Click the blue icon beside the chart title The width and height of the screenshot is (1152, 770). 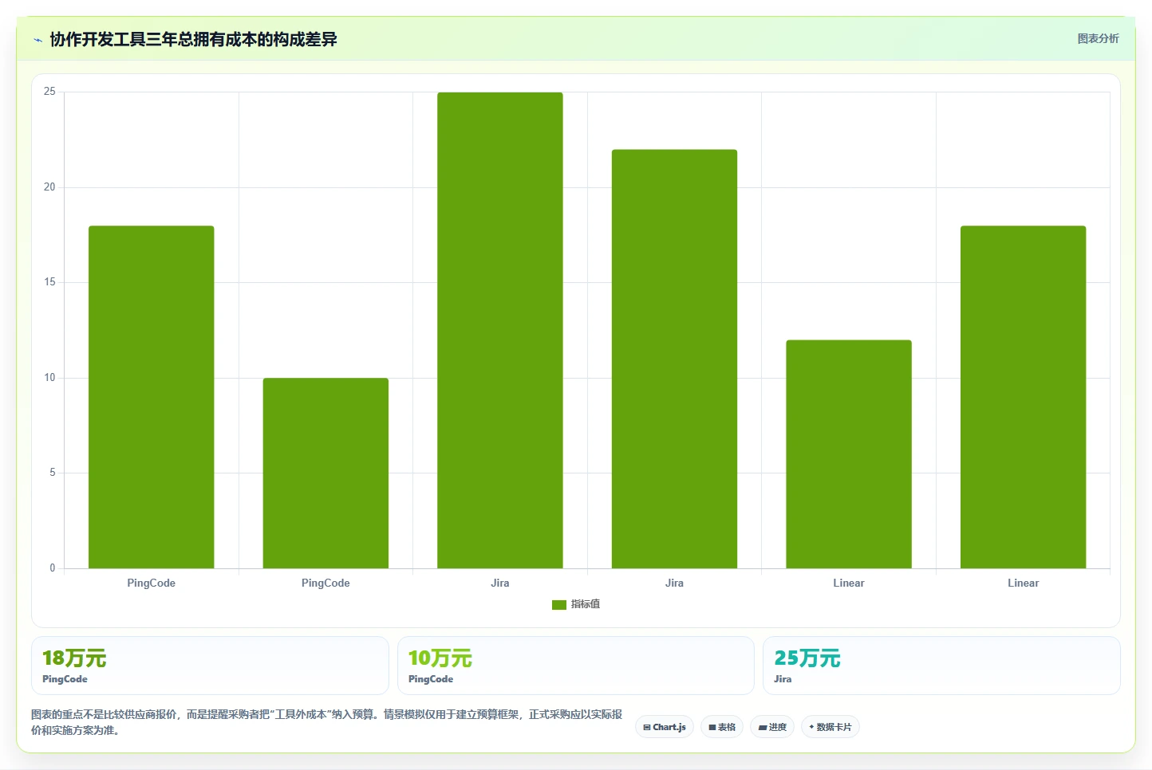pos(37,40)
